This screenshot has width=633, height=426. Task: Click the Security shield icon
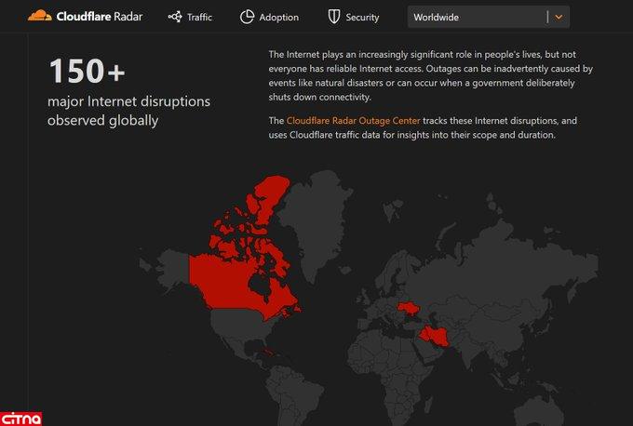tap(333, 17)
